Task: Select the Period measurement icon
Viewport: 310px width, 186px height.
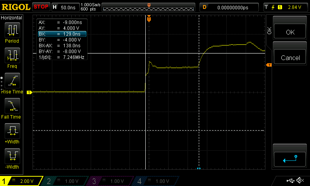Action: [x=12, y=32]
